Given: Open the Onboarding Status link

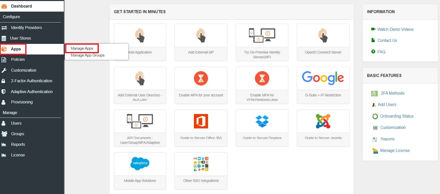Looking at the screenshot, I should [397, 116].
